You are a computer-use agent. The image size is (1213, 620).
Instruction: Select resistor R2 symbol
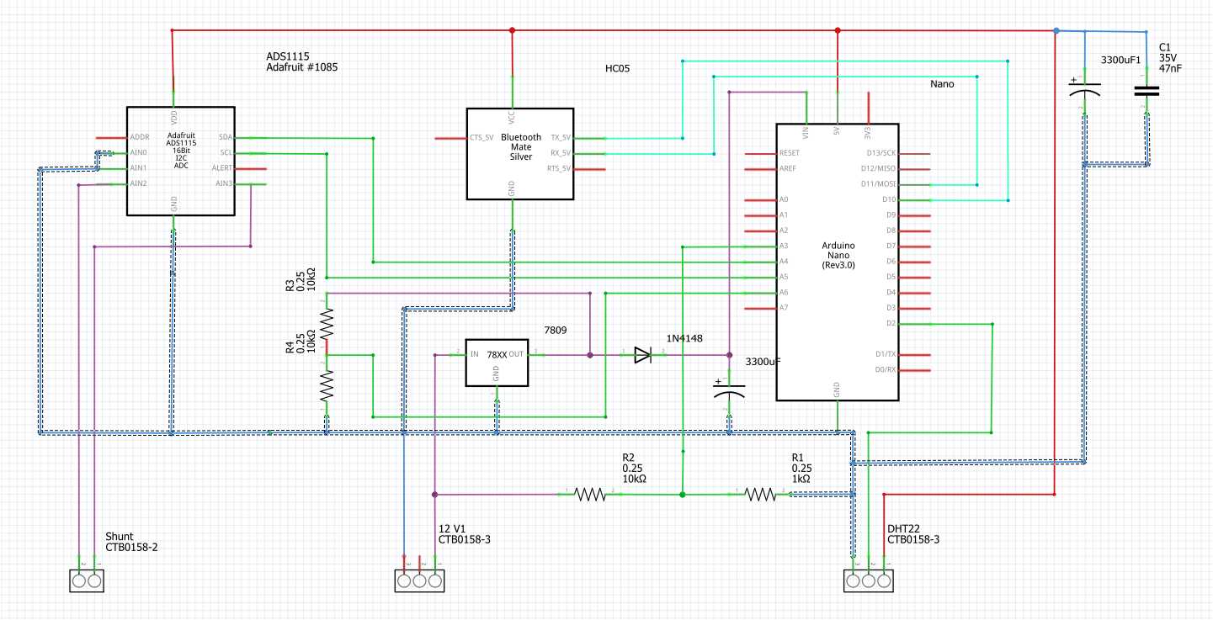coord(590,495)
